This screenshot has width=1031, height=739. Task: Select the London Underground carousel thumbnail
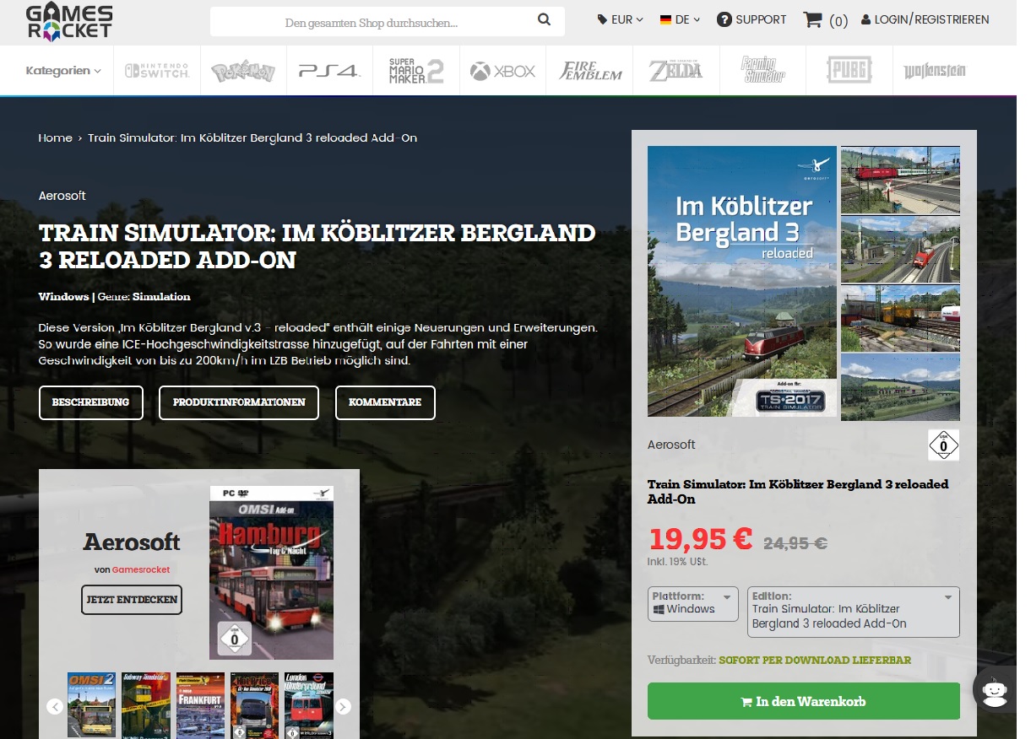tap(309, 705)
